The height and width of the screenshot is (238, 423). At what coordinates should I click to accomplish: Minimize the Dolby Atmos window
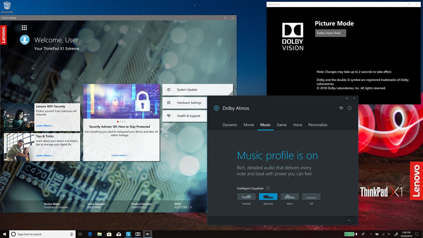pos(339,98)
